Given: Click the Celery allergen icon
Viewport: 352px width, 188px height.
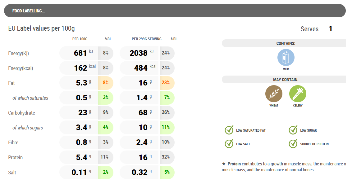Looking at the screenshot, I should [x=298, y=94].
